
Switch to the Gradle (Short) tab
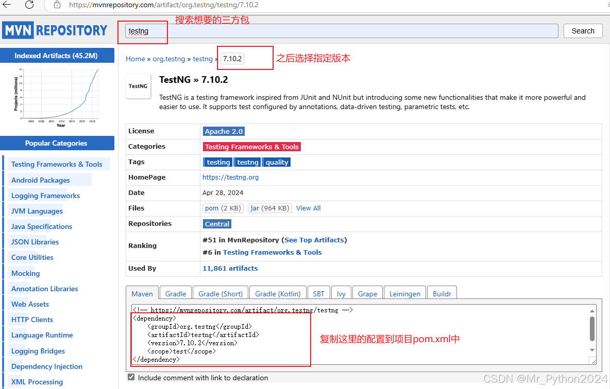click(x=221, y=293)
